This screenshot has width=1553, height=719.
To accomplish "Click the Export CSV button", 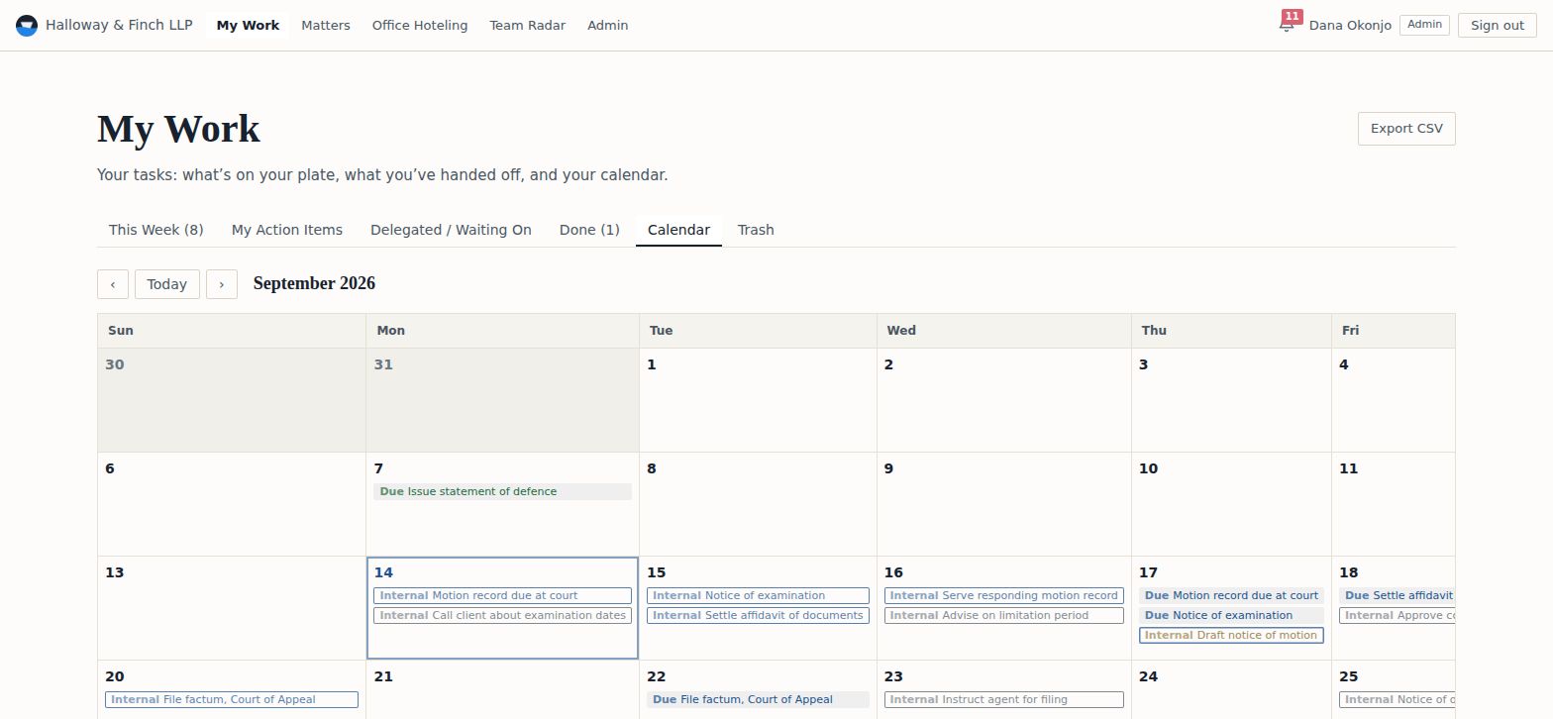I will click(x=1406, y=129).
